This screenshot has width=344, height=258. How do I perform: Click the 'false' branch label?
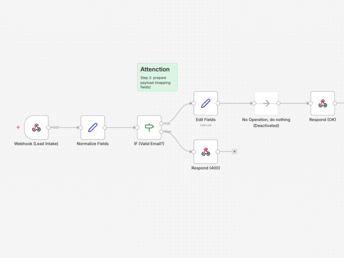point(168,131)
